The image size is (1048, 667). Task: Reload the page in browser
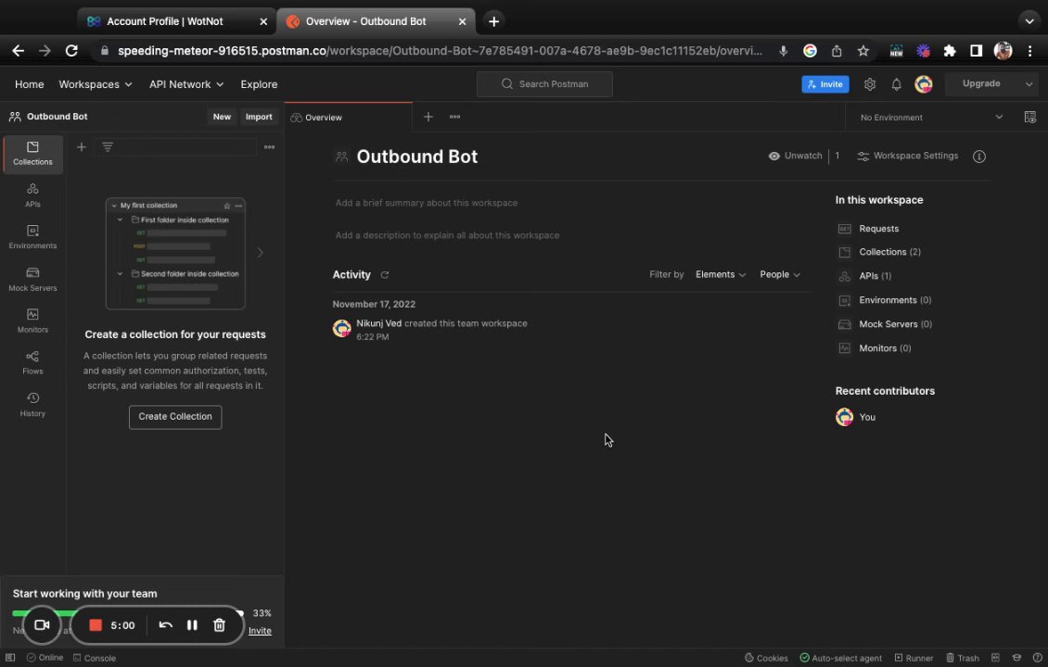click(x=71, y=51)
